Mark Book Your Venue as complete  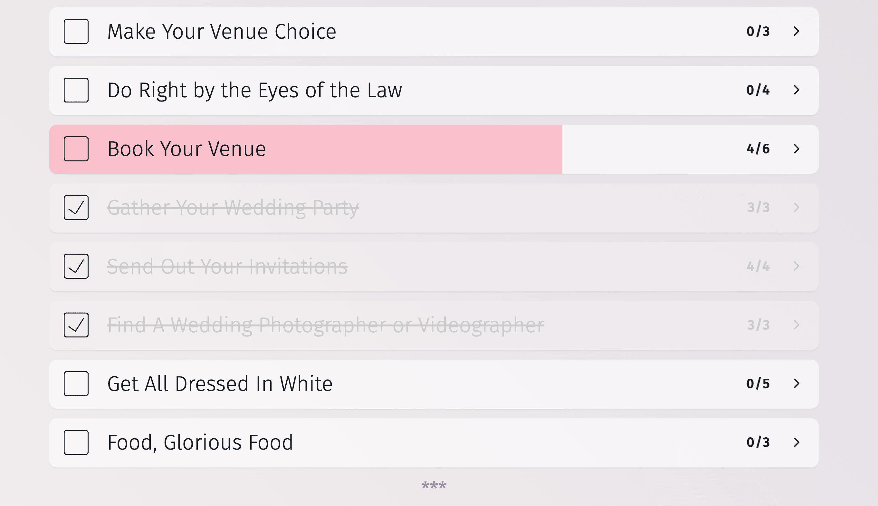(76, 149)
